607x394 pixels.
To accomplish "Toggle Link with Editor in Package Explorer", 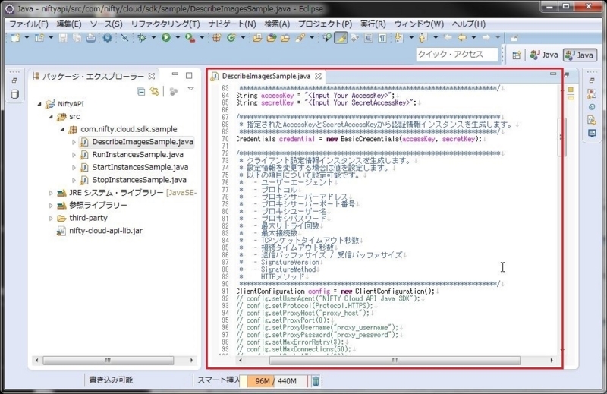I will tap(155, 91).
